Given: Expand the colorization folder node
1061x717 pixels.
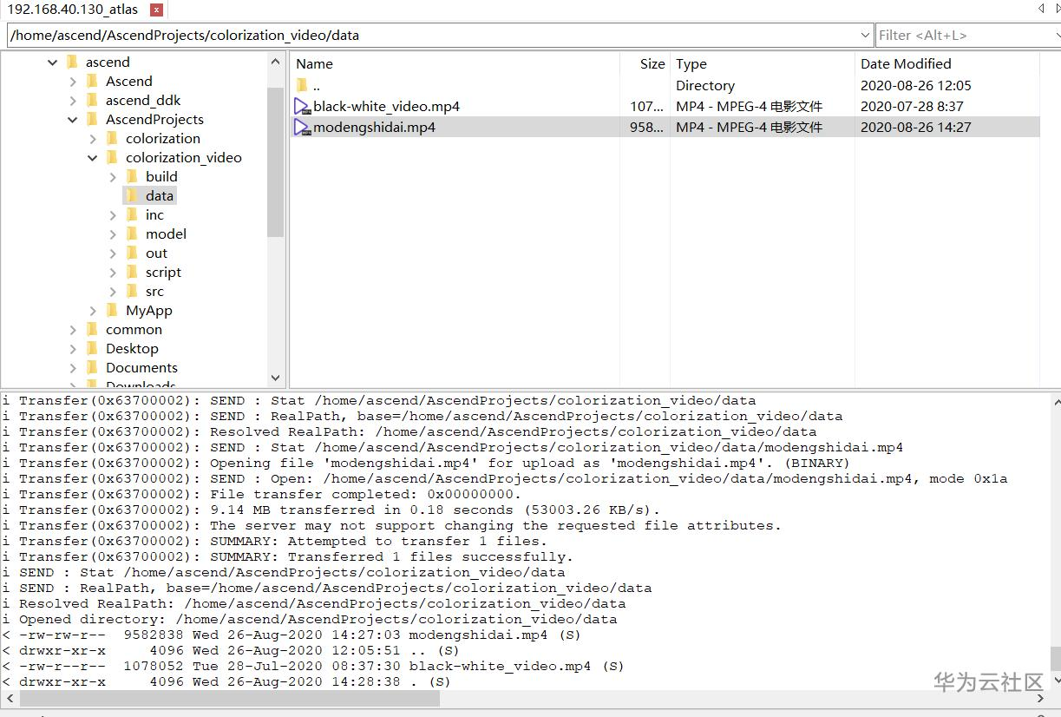Looking at the screenshot, I should pyautogui.click(x=93, y=139).
